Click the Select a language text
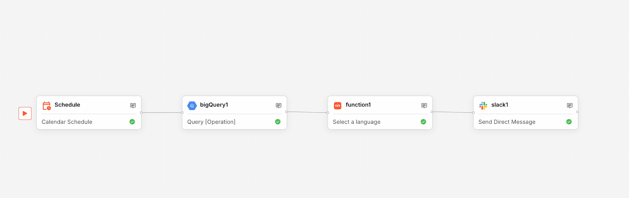The width and height of the screenshot is (629, 198). pyautogui.click(x=357, y=122)
